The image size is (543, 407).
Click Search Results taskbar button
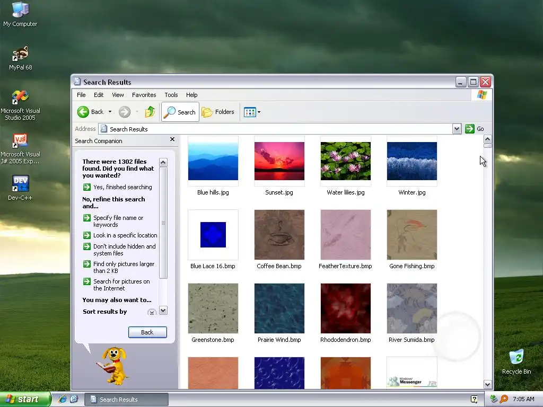[127, 400]
